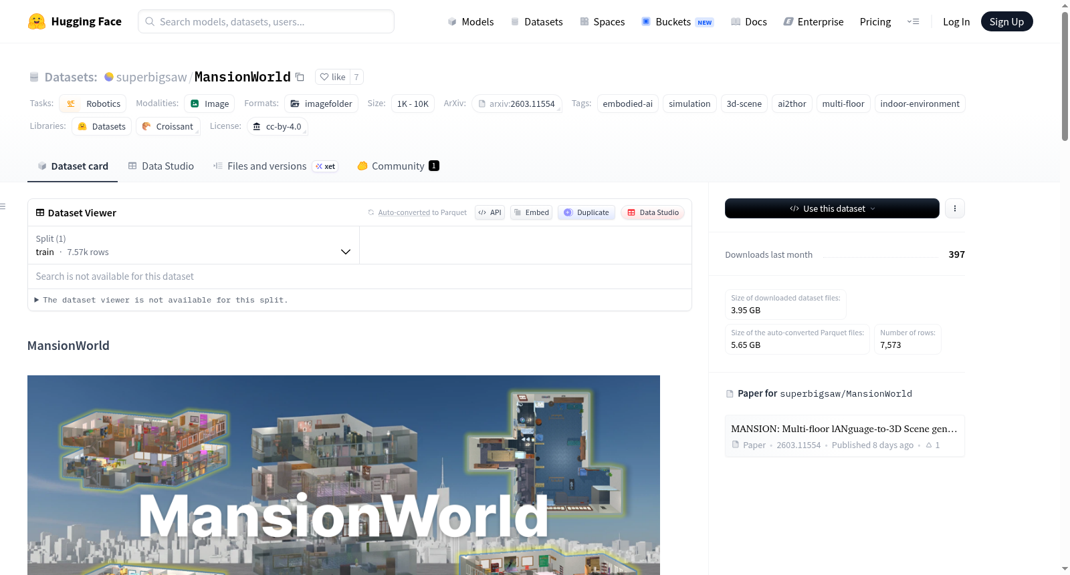Viewport: 1070px width, 575px height.
Task: Open the like count number 7
Action: (356, 77)
